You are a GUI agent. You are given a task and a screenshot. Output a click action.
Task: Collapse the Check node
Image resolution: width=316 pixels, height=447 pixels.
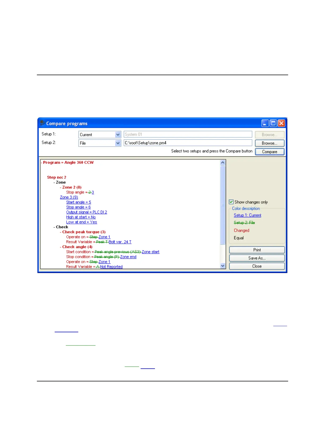54,227
